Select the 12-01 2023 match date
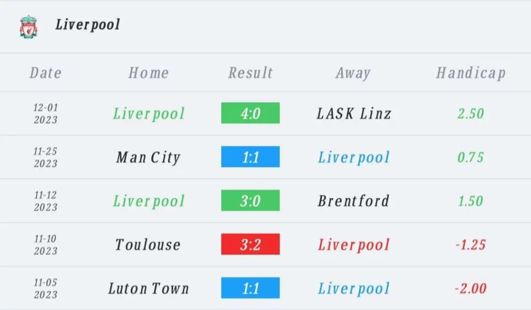This screenshot has height=310, width=531. 46,114
